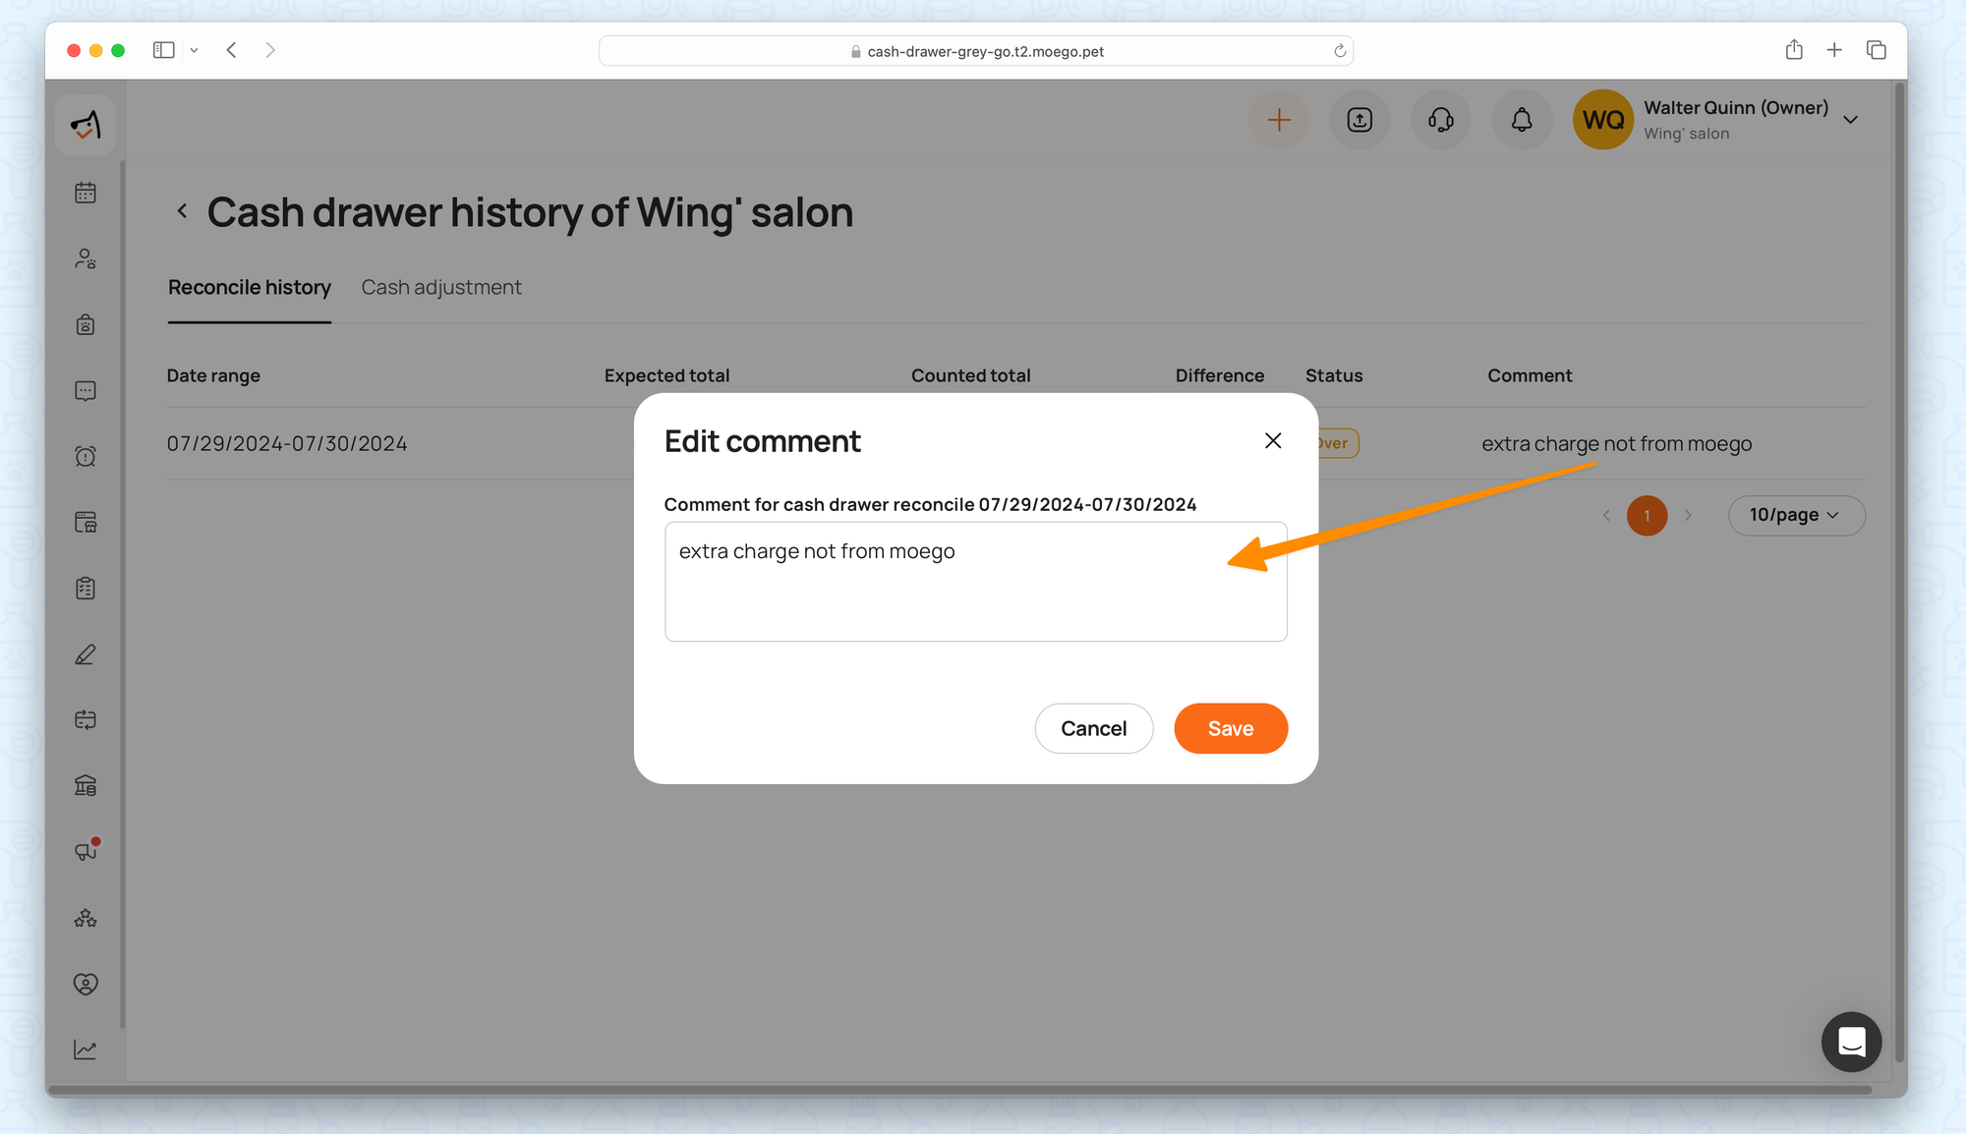This screenshot has width=1966, height=1134.
Task: Expand the Walter Quinn account dropdown
Action: 1850,120
